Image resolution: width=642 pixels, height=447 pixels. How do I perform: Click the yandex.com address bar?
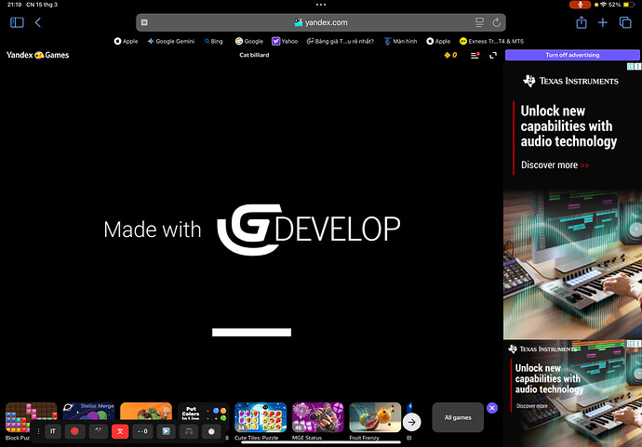[321, 22]
